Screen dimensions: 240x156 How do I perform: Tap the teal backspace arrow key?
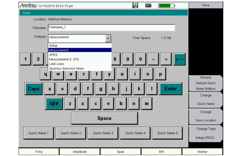coord(179,59)
